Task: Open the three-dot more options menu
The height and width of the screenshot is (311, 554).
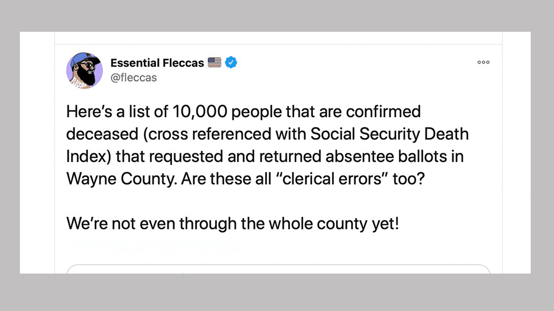Action: pos(484,62)
